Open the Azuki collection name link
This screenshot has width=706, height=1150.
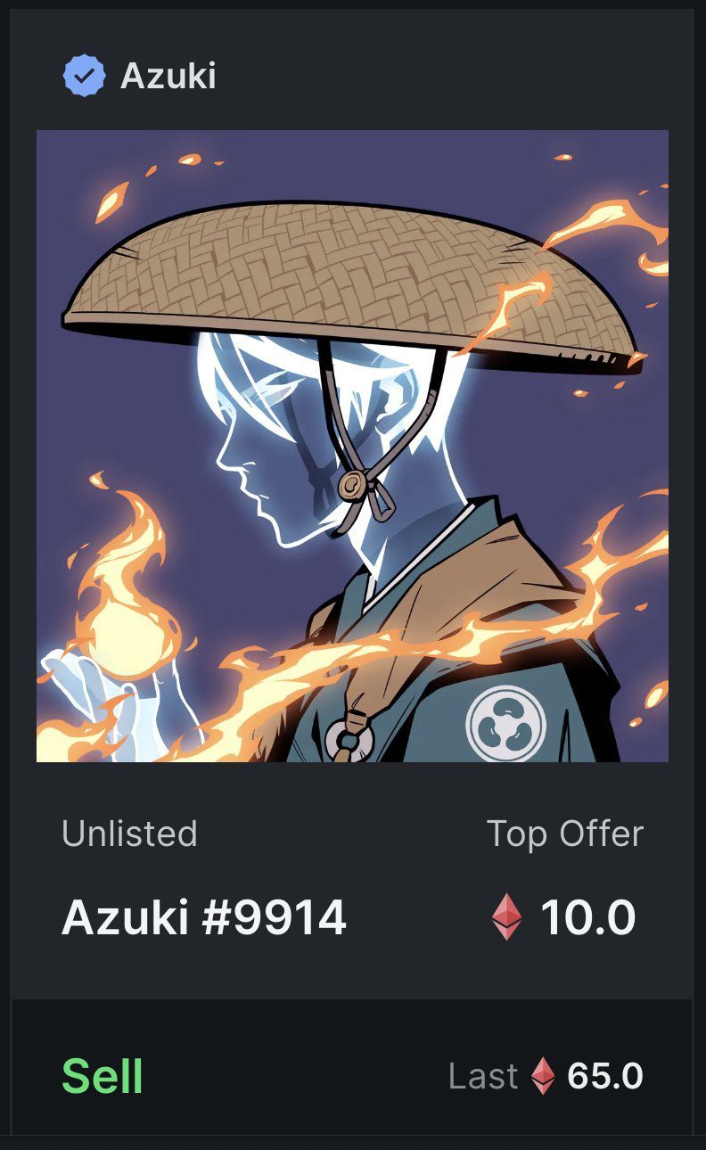click(x=168, y=77)
